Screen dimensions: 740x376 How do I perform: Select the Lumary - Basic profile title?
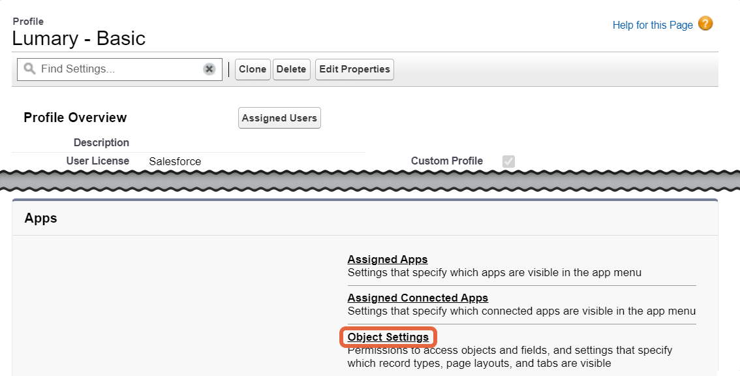pos(79,39)
